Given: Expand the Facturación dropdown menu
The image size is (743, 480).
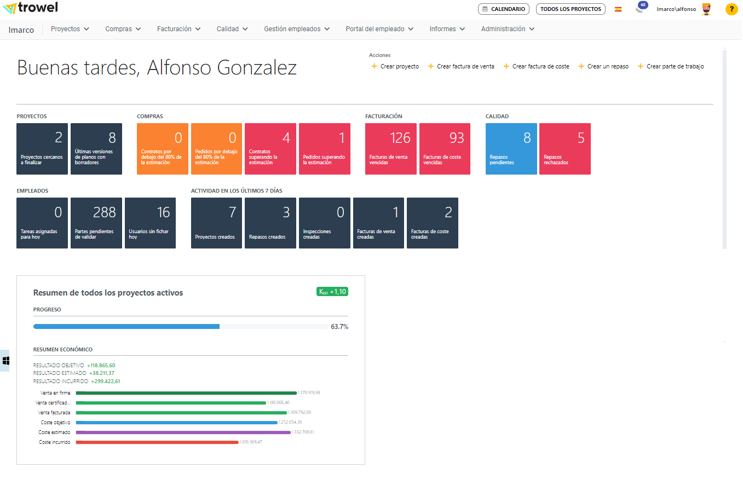Looking at the screenshot, I should click(x=178, y=29).
